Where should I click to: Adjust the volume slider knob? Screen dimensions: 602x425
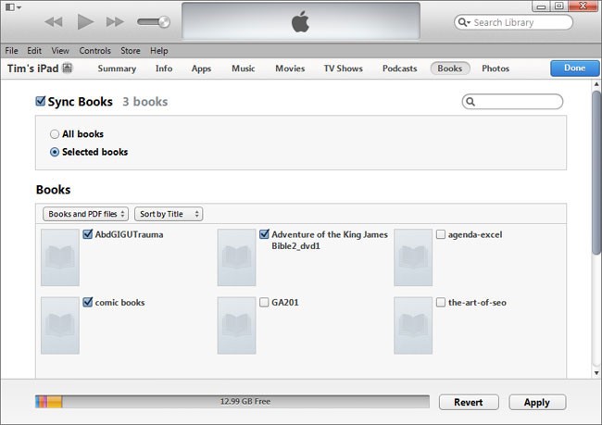click(164, 22)
